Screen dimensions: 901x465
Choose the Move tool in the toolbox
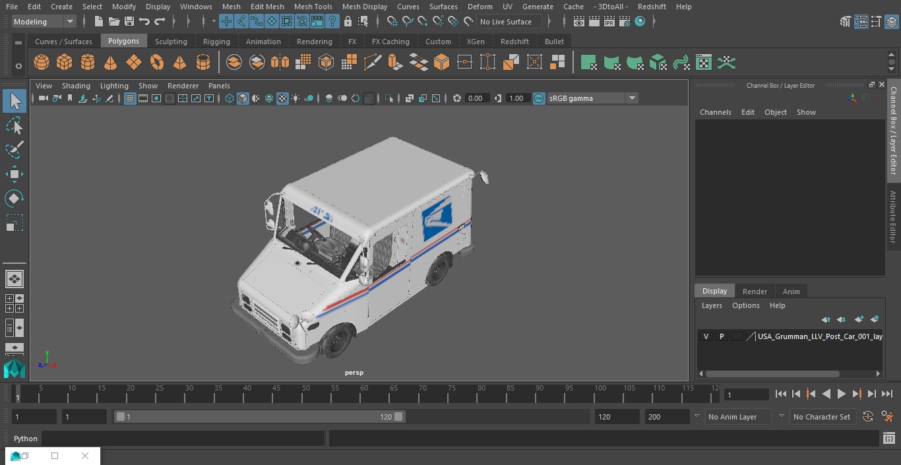click(x=14, y=174)
